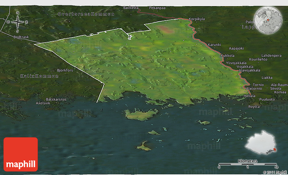Viewport: 288px width, 175px height.
Task: Click the kilometers scale bar
Action: [248, 164]
